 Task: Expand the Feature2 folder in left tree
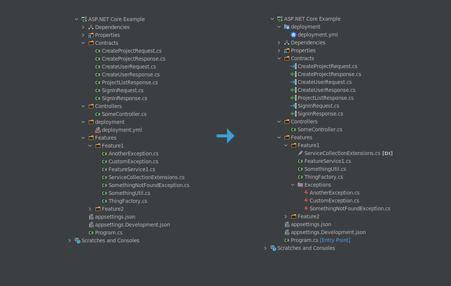[x=90, y=209]
